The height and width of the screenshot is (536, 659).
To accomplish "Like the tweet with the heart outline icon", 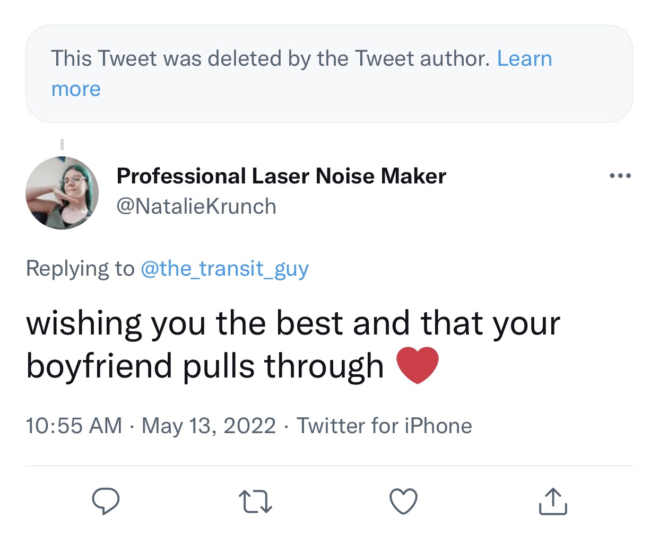I will (x=403, y=501).
